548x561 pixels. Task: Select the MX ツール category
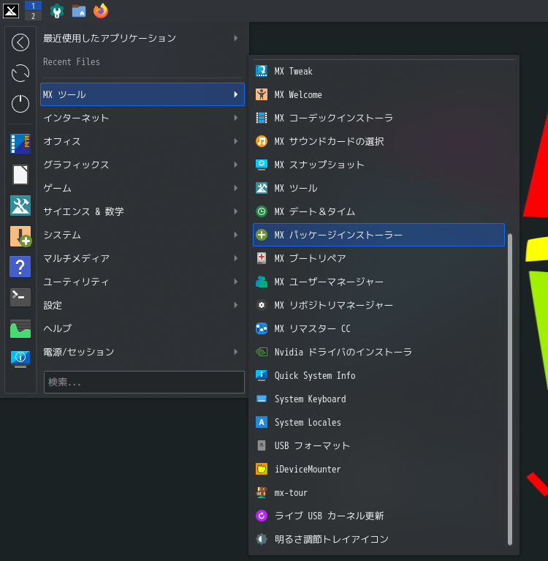click(142, 94)
